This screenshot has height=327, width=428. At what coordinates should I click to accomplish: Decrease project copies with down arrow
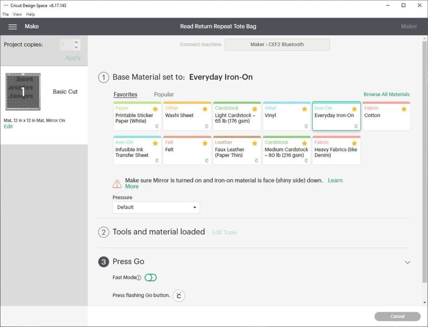click(x=76, y=48)
